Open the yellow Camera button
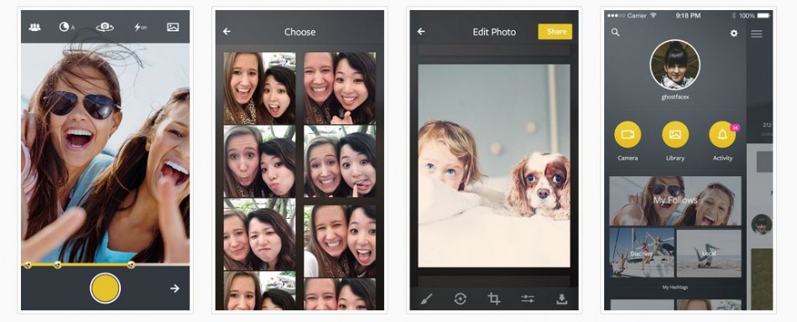 [628, 135]
